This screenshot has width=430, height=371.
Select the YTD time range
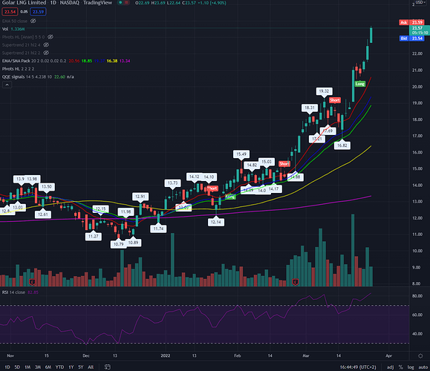[59, 367]
